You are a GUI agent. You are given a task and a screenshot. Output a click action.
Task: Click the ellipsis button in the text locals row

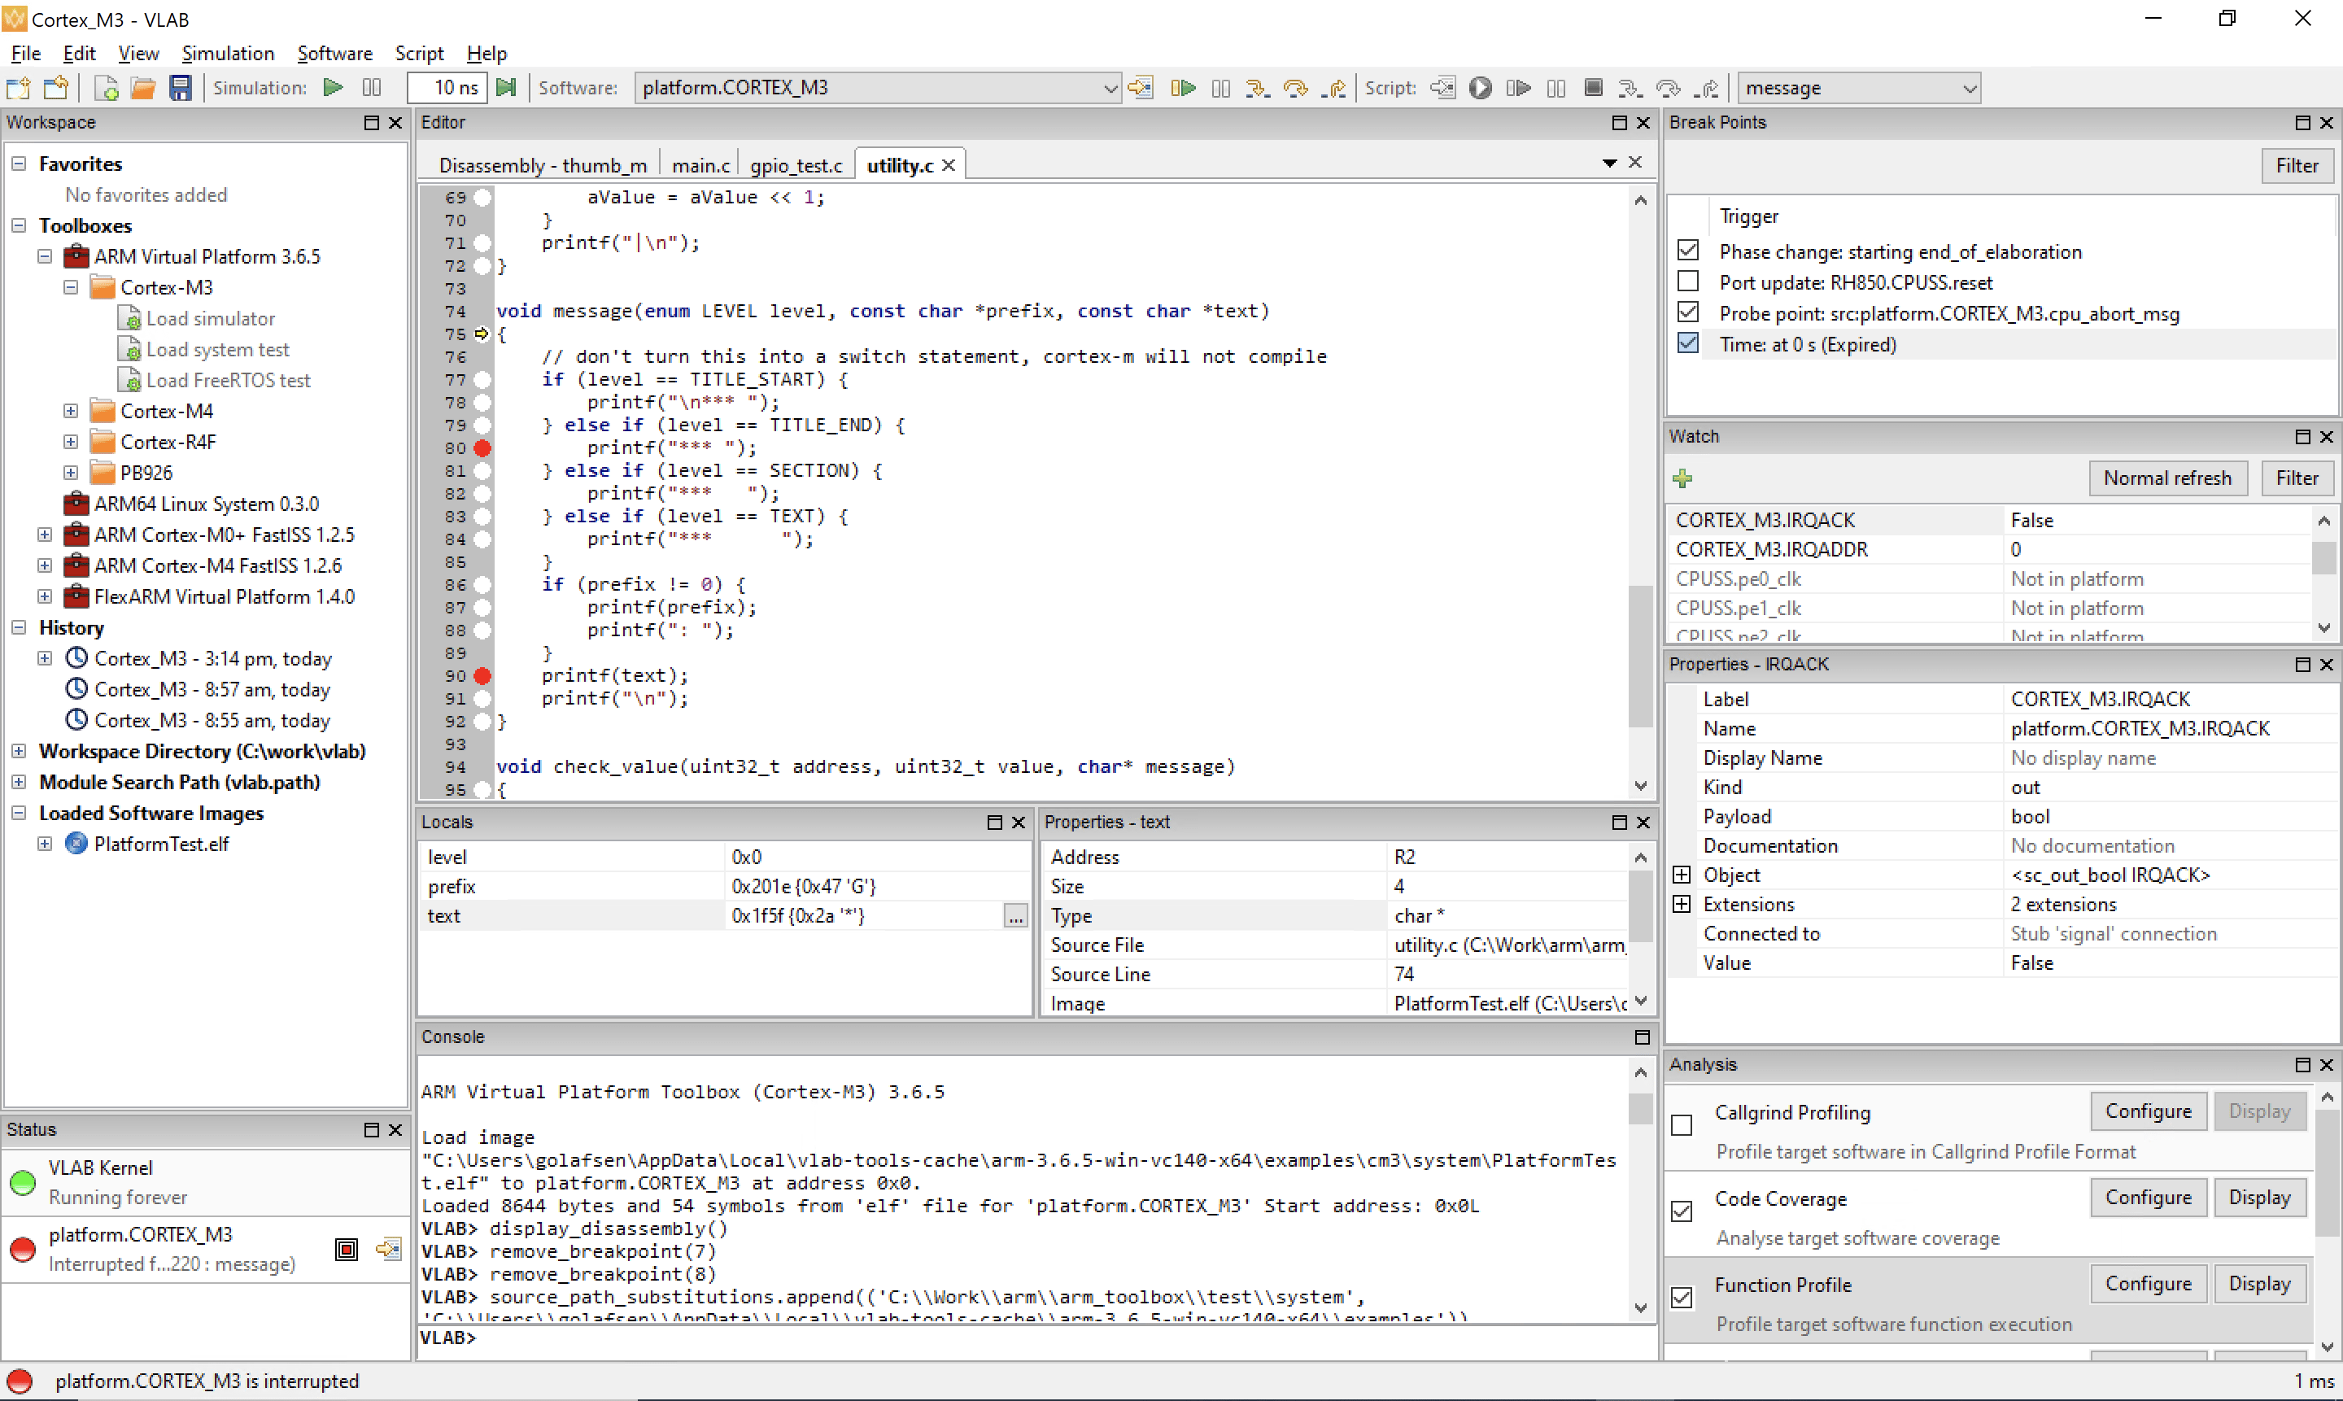(1016, 916)
